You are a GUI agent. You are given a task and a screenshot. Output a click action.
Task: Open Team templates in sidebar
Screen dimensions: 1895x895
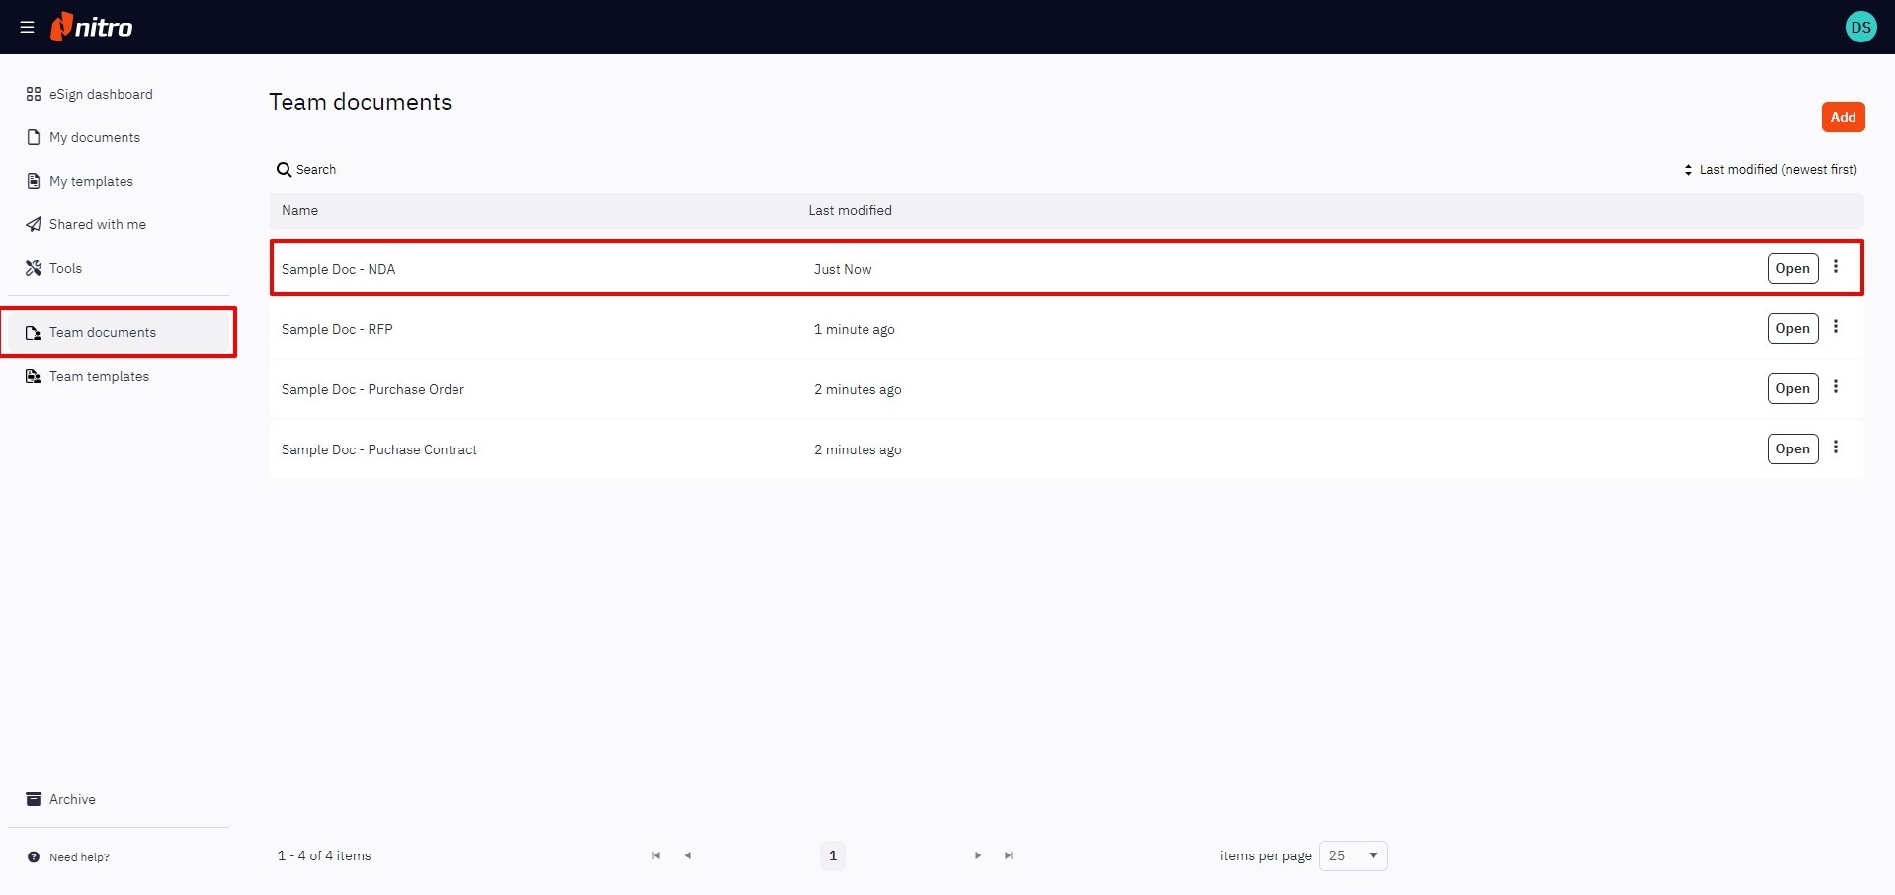(x=99, y=376)
